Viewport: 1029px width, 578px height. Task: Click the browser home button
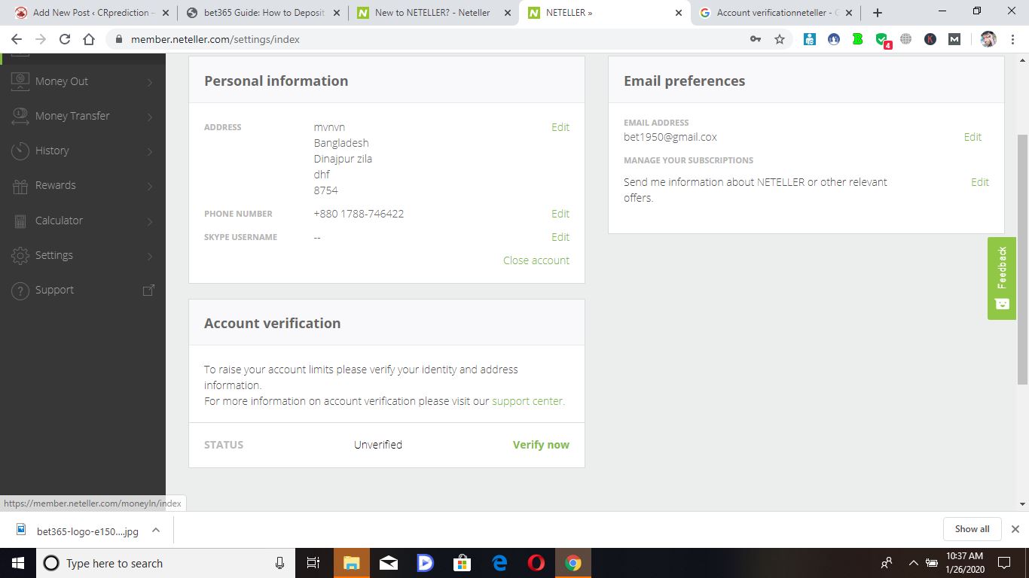coord(89,39)
